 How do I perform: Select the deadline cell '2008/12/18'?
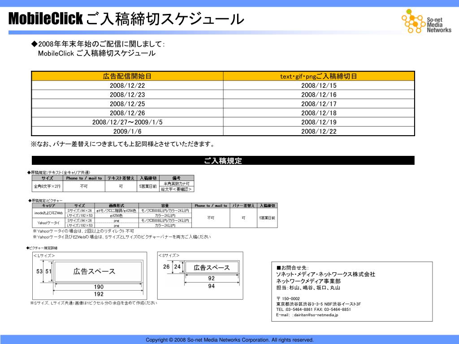pyautogui.click(x=319, y=113)
